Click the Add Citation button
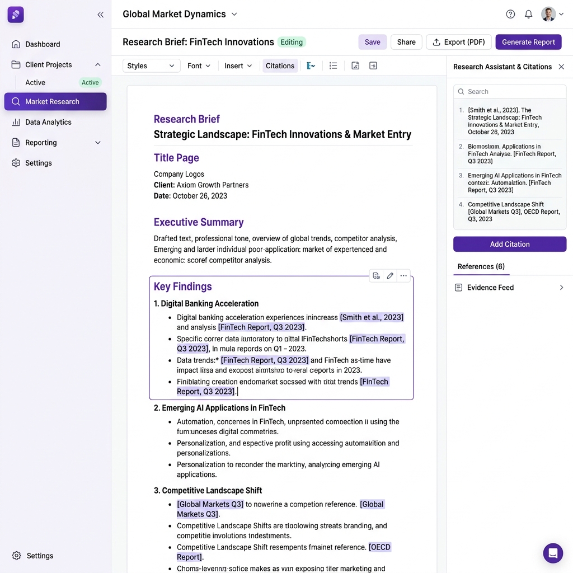The image size is (573, 573). coord(510,244)
